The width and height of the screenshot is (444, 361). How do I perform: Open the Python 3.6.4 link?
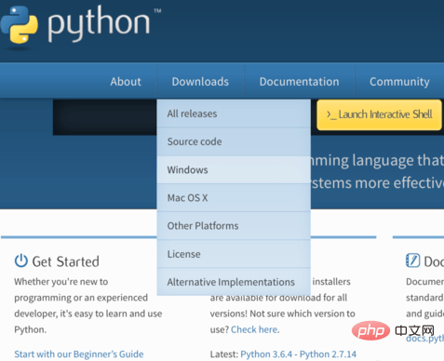(266, 354)
